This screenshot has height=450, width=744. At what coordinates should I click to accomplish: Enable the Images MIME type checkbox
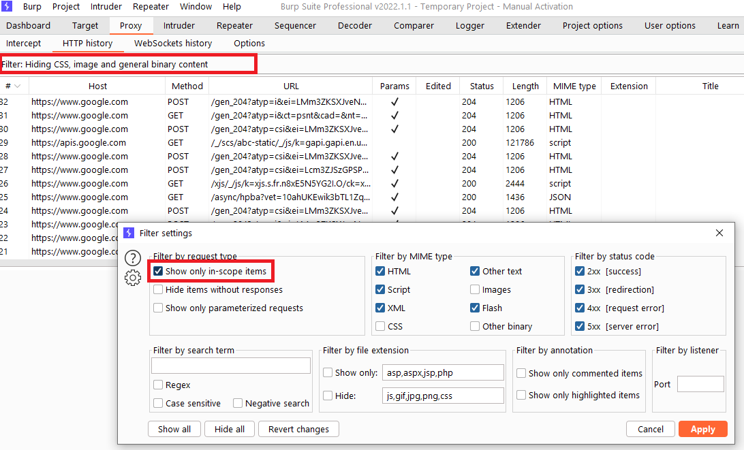475,289
